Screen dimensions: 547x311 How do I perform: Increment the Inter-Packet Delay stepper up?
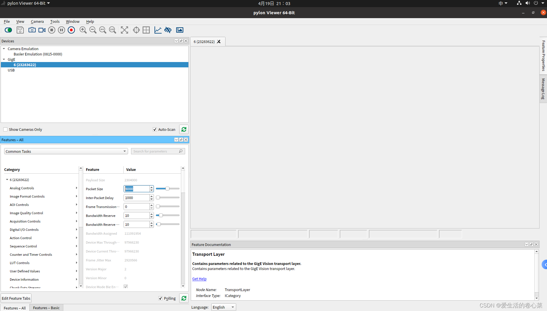click(152, 196)
